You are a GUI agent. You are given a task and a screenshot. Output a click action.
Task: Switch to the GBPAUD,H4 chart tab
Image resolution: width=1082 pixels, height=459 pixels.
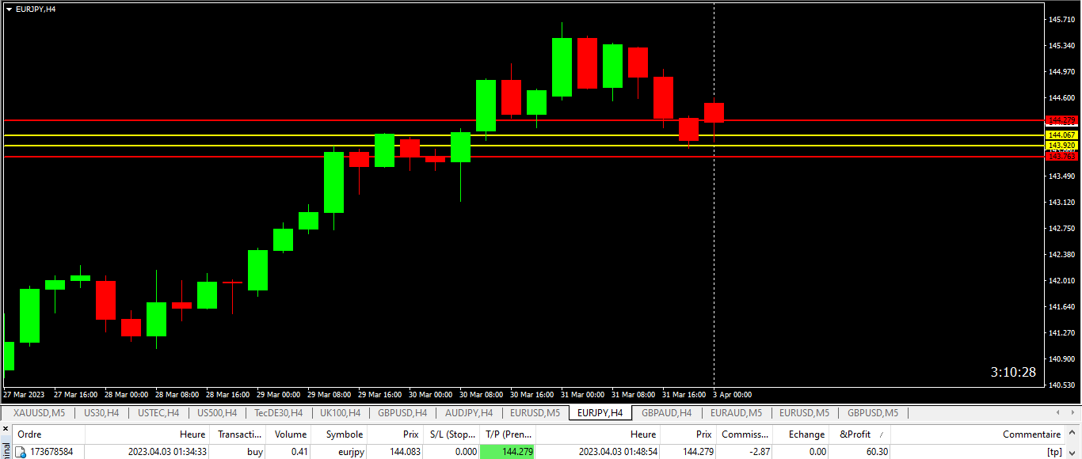pos(666,412)
